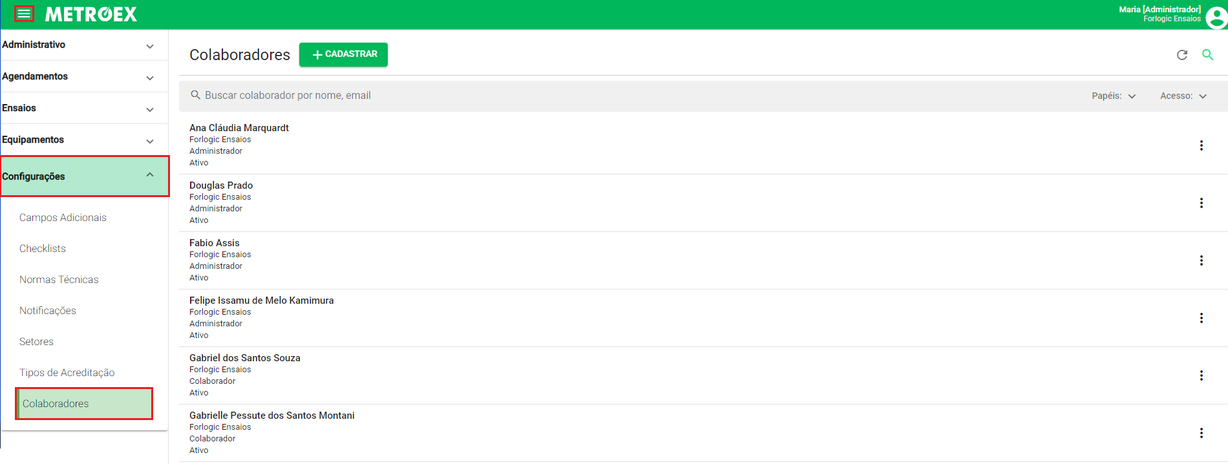Image resolution: width=1228 pixels, height=464 pixels.
Task: Open options menu for Ana Cláudia Marquardt
Action: (x=1202, y=145)
